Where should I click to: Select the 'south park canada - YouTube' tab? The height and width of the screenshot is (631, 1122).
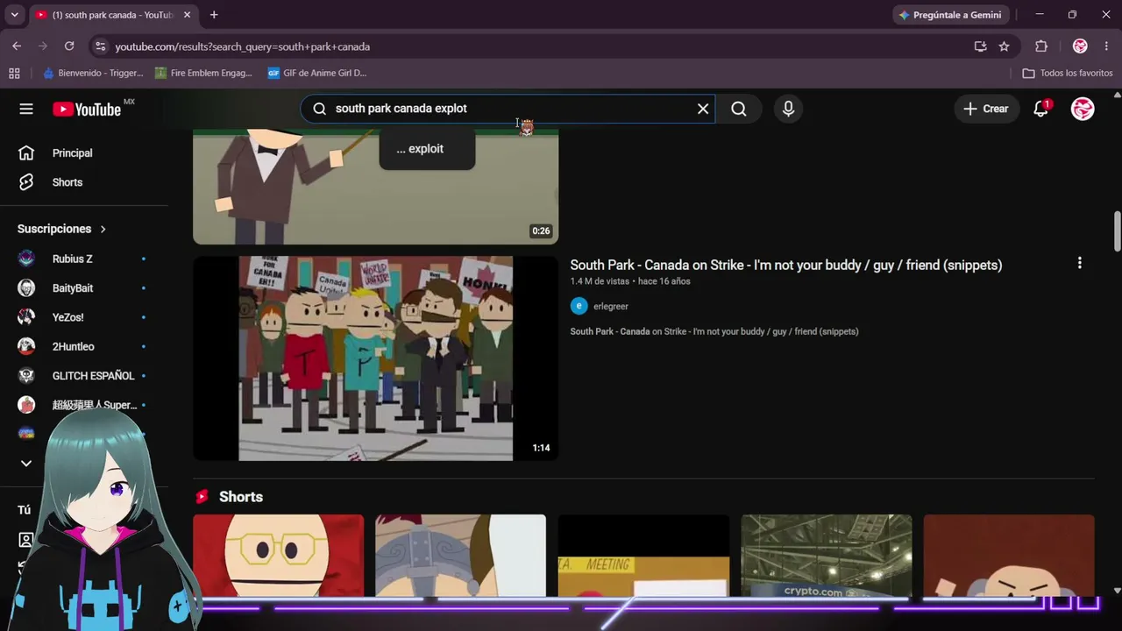112,15
